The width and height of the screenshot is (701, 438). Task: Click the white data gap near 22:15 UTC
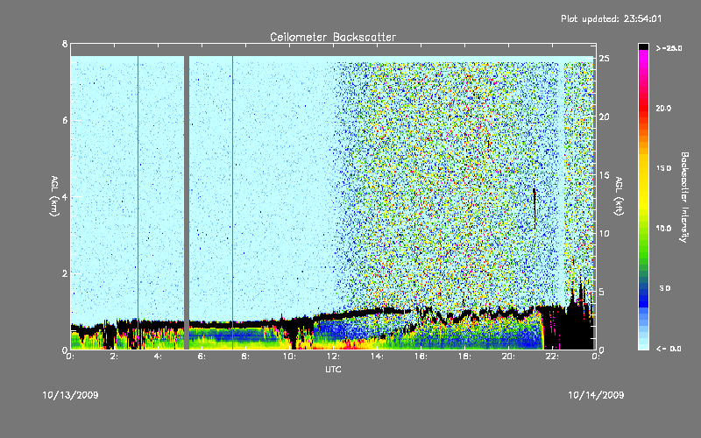tap(562, 183)
